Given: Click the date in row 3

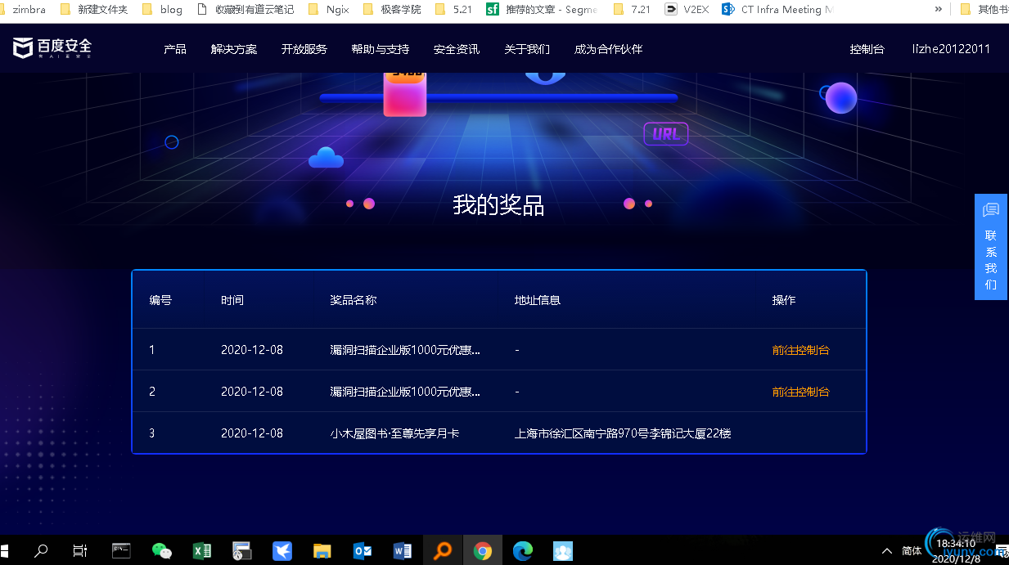Looking at the screenshot, I should tap(252, 433).
